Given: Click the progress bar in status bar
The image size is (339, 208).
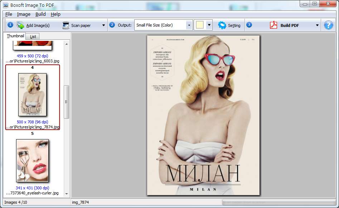Looking at the screenshot, I should point(279,202).
